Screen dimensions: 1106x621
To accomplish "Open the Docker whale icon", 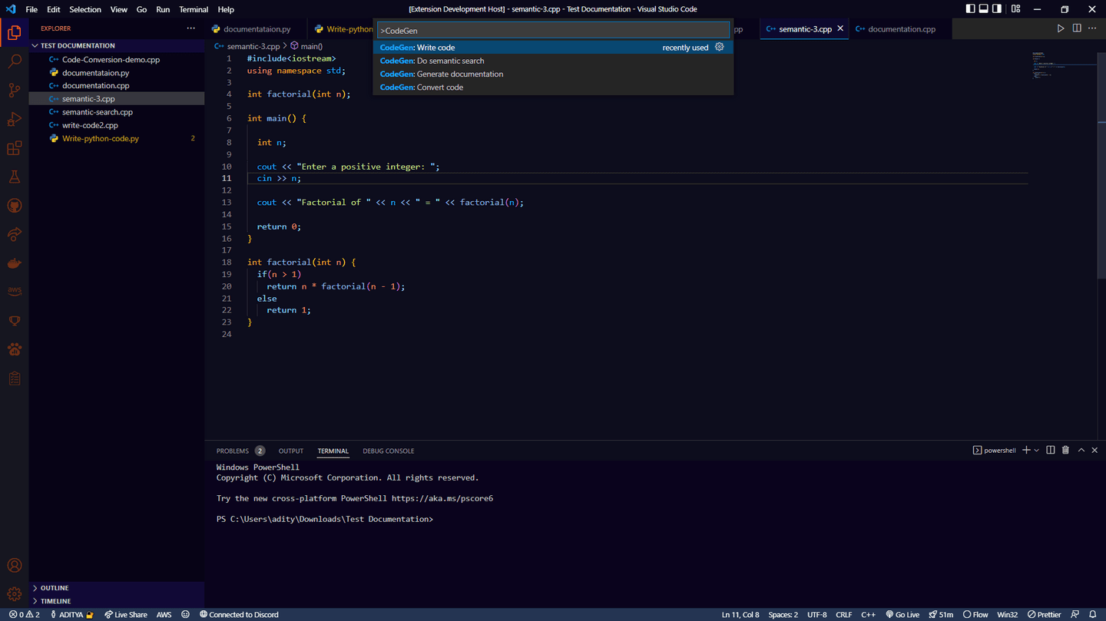I will click(15, 263).
